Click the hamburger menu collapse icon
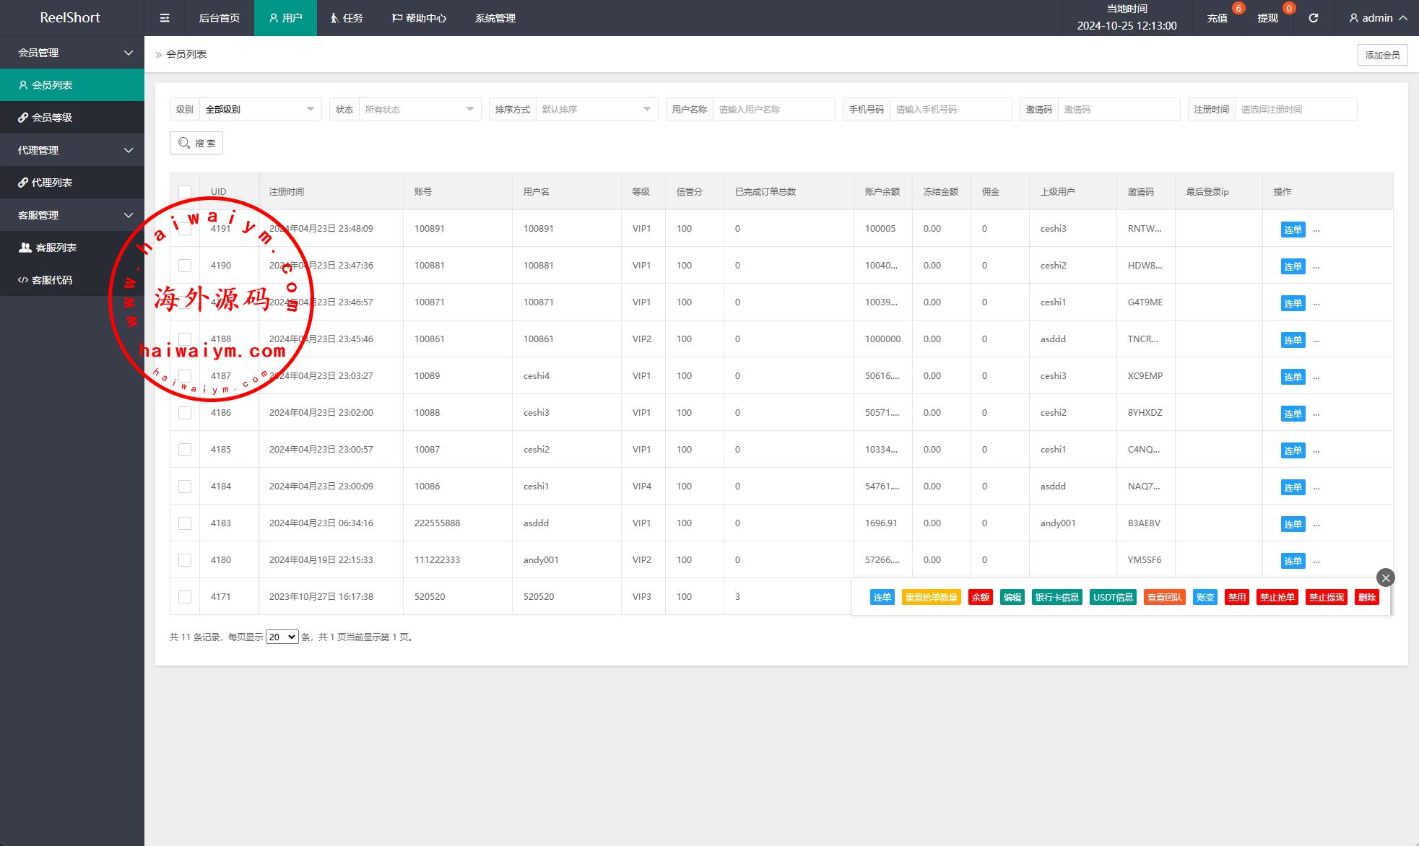This screenshot has height=846, width=1419. pos(165,18)
